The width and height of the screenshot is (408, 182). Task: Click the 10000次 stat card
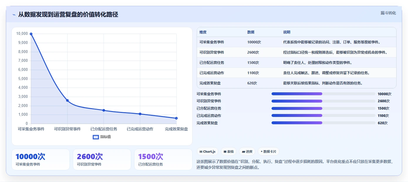click(41, 159)
